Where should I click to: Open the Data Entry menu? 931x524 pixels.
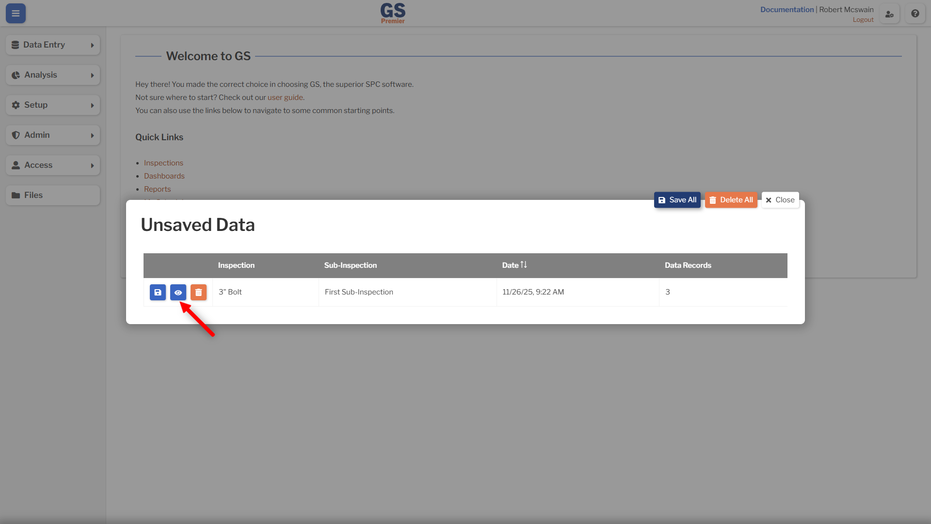pyautogui.click(x=53, y=45)
